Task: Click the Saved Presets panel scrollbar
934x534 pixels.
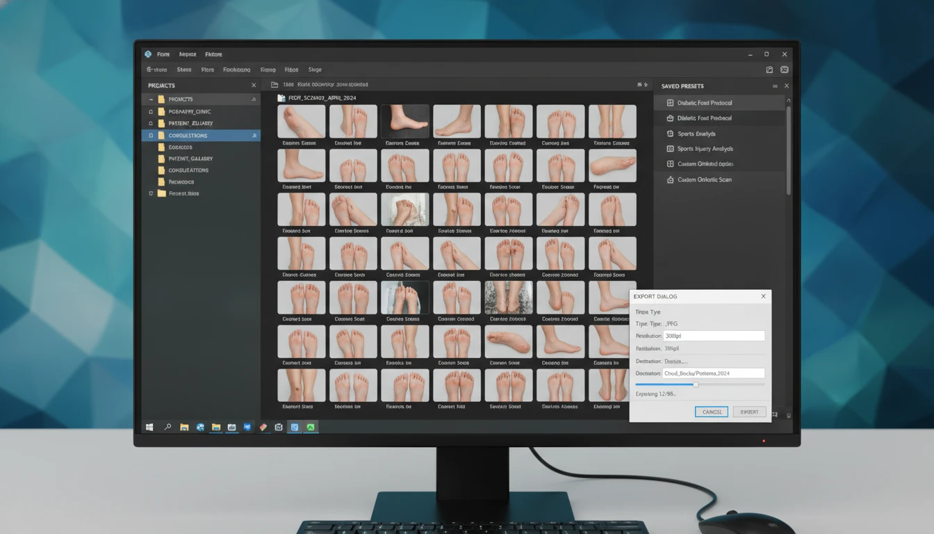Action: (x=788, y=149)
